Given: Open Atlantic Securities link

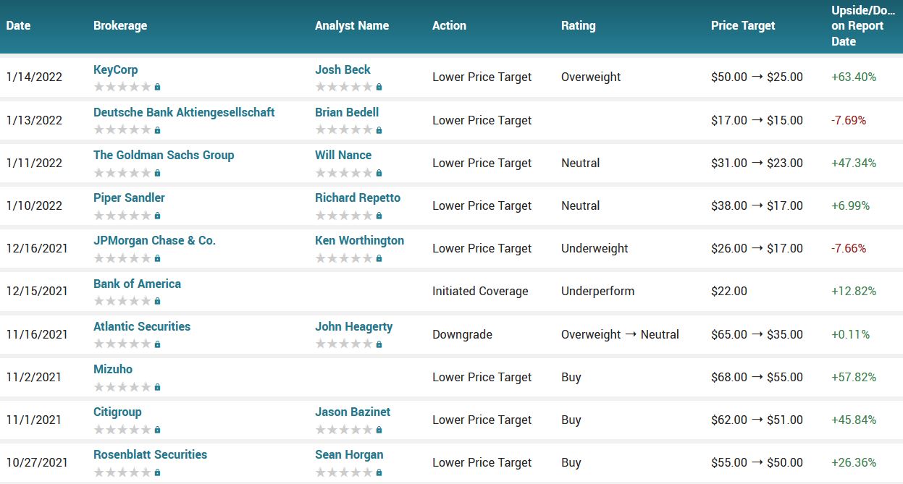Looking at the screenshot, I should pyautogui.click(x=142, y=326).
